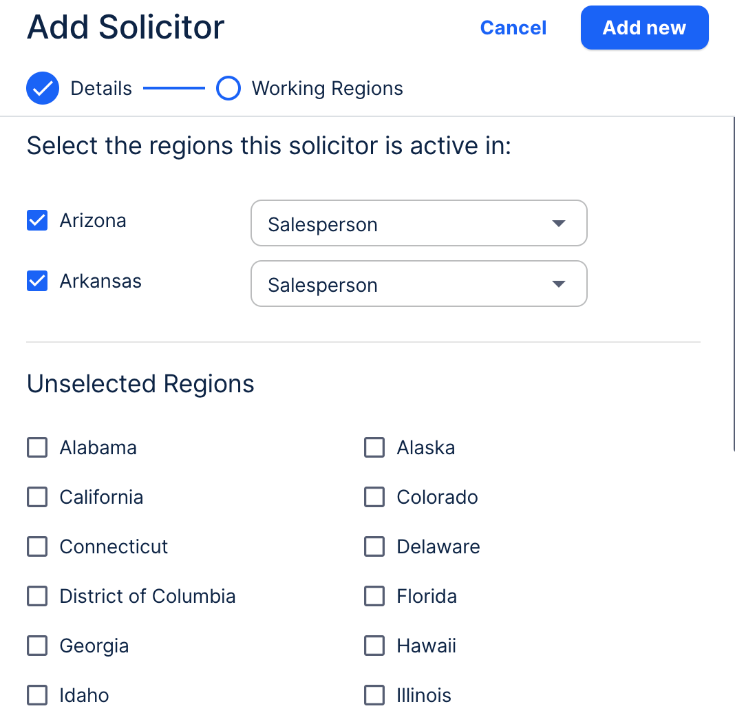Open the Arizona Salesperson role dropdown
The height and width of the screenshot is (724, 735).
click(x=418, y=224)
